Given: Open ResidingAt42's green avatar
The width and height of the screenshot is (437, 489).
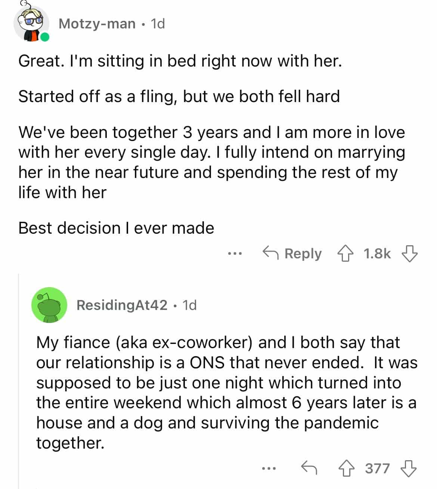Looking at the screenshot, I should point(49,305).
